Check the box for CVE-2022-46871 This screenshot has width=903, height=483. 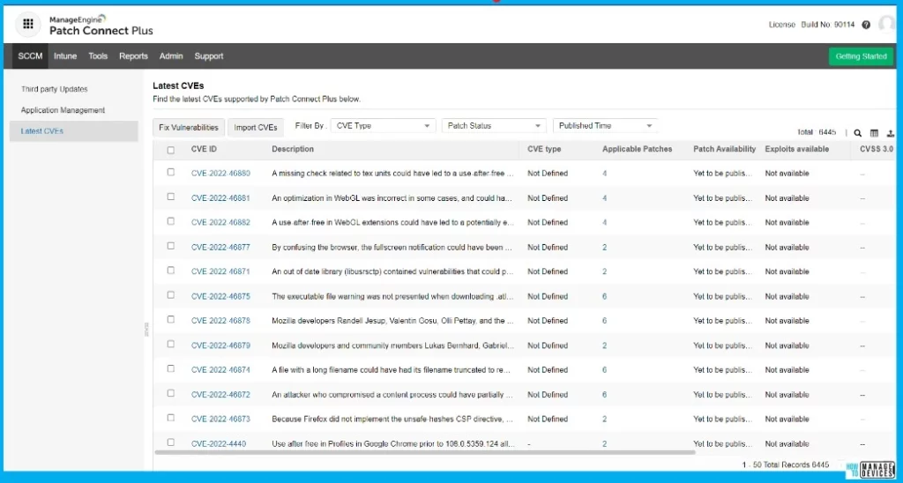170,271
